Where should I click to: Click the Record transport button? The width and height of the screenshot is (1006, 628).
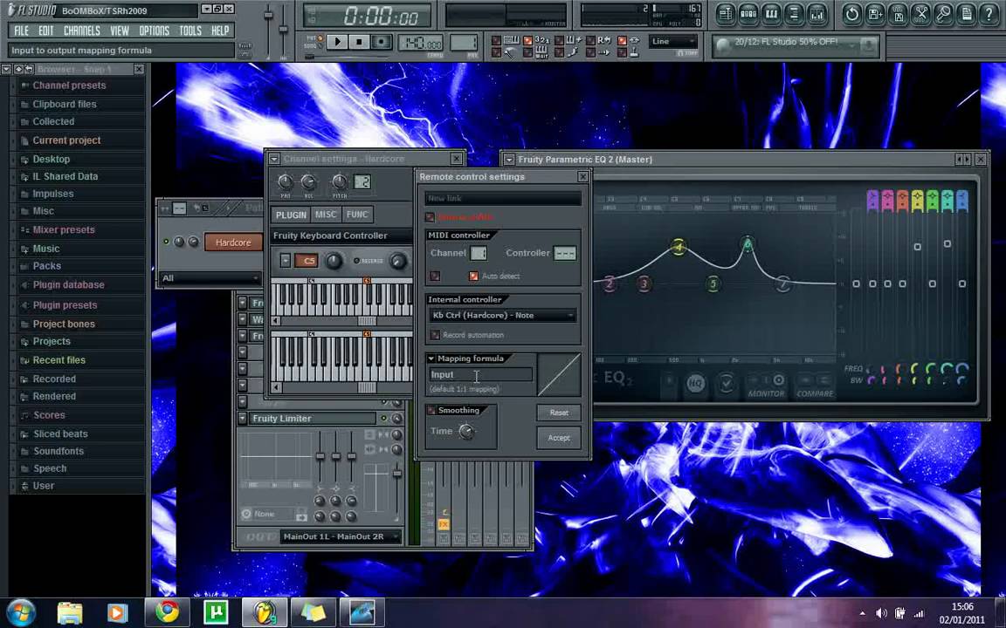pyautogui.click(x=382, y=42)
